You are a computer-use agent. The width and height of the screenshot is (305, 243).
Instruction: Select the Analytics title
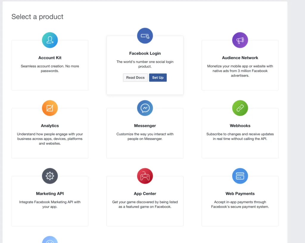click(x=50, y=126)
